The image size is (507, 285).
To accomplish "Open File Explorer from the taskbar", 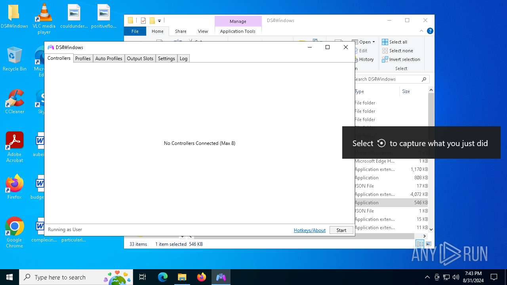I will (182, 277).
